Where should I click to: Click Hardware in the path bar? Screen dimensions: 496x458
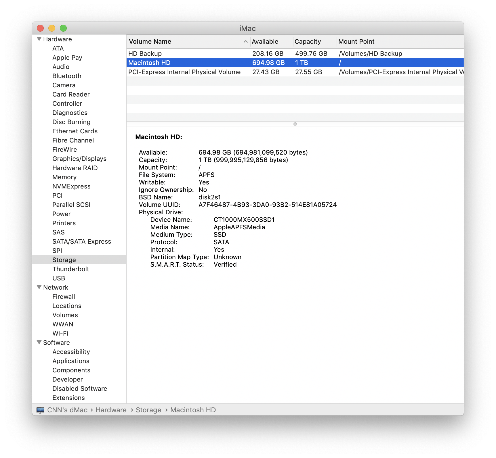[111, 410]
